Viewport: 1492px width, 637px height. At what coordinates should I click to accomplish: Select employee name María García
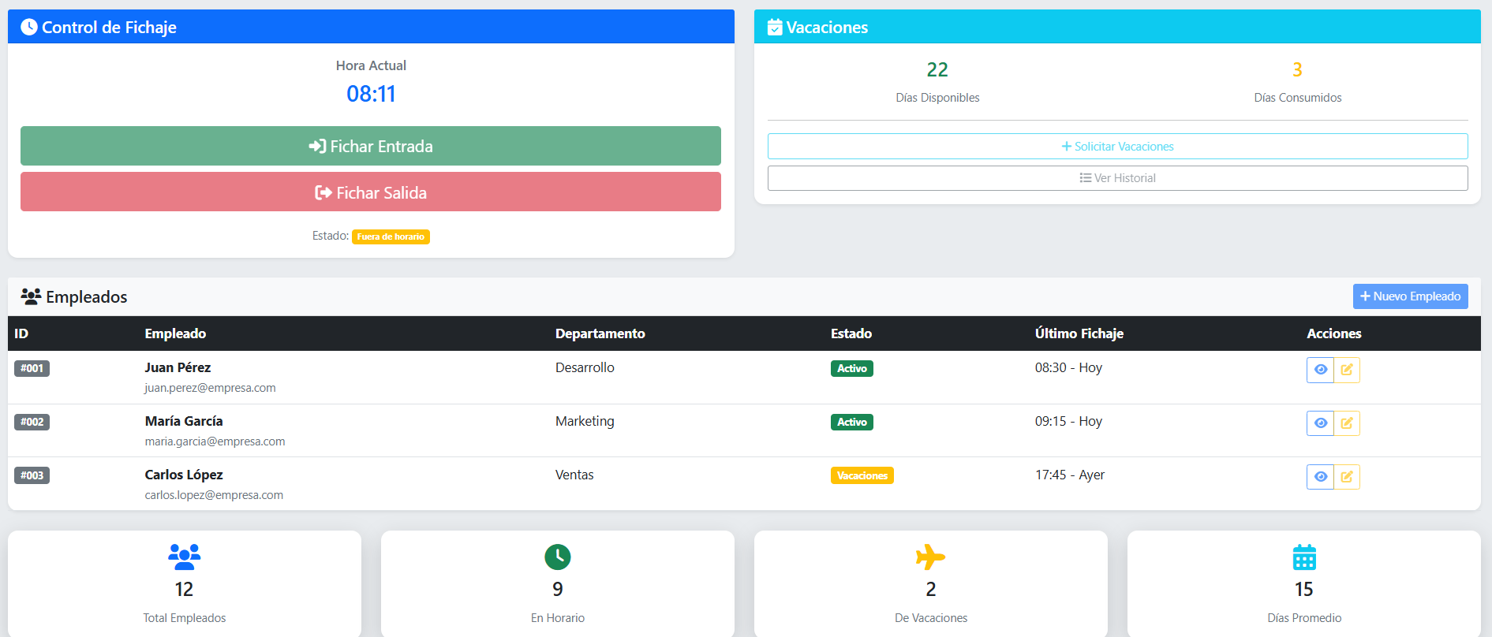click(184, 421)
